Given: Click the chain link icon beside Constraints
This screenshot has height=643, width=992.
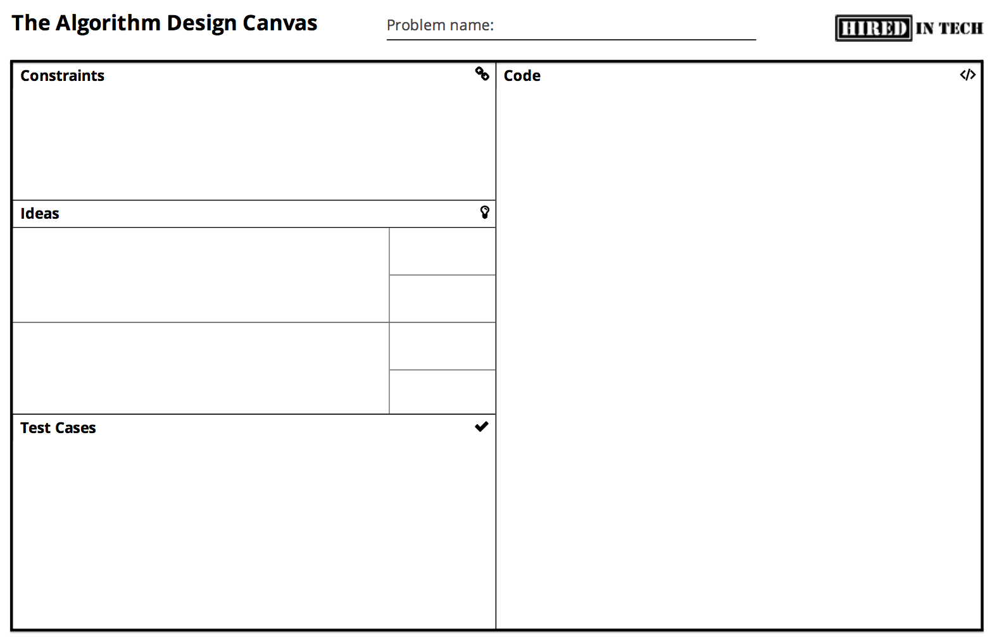Looking at the screenshot, I should click(x=482, y=74).
